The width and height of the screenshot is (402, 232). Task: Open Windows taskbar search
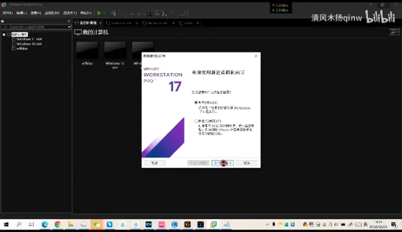[19, 225]
